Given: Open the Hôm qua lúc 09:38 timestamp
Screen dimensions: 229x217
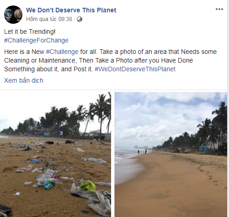Looking at the screenshot, I should [49, 19].
